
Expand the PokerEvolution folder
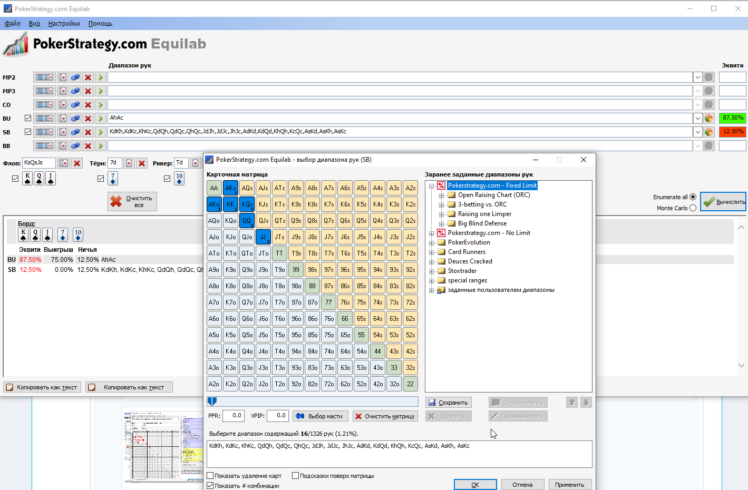coord(432,242)
